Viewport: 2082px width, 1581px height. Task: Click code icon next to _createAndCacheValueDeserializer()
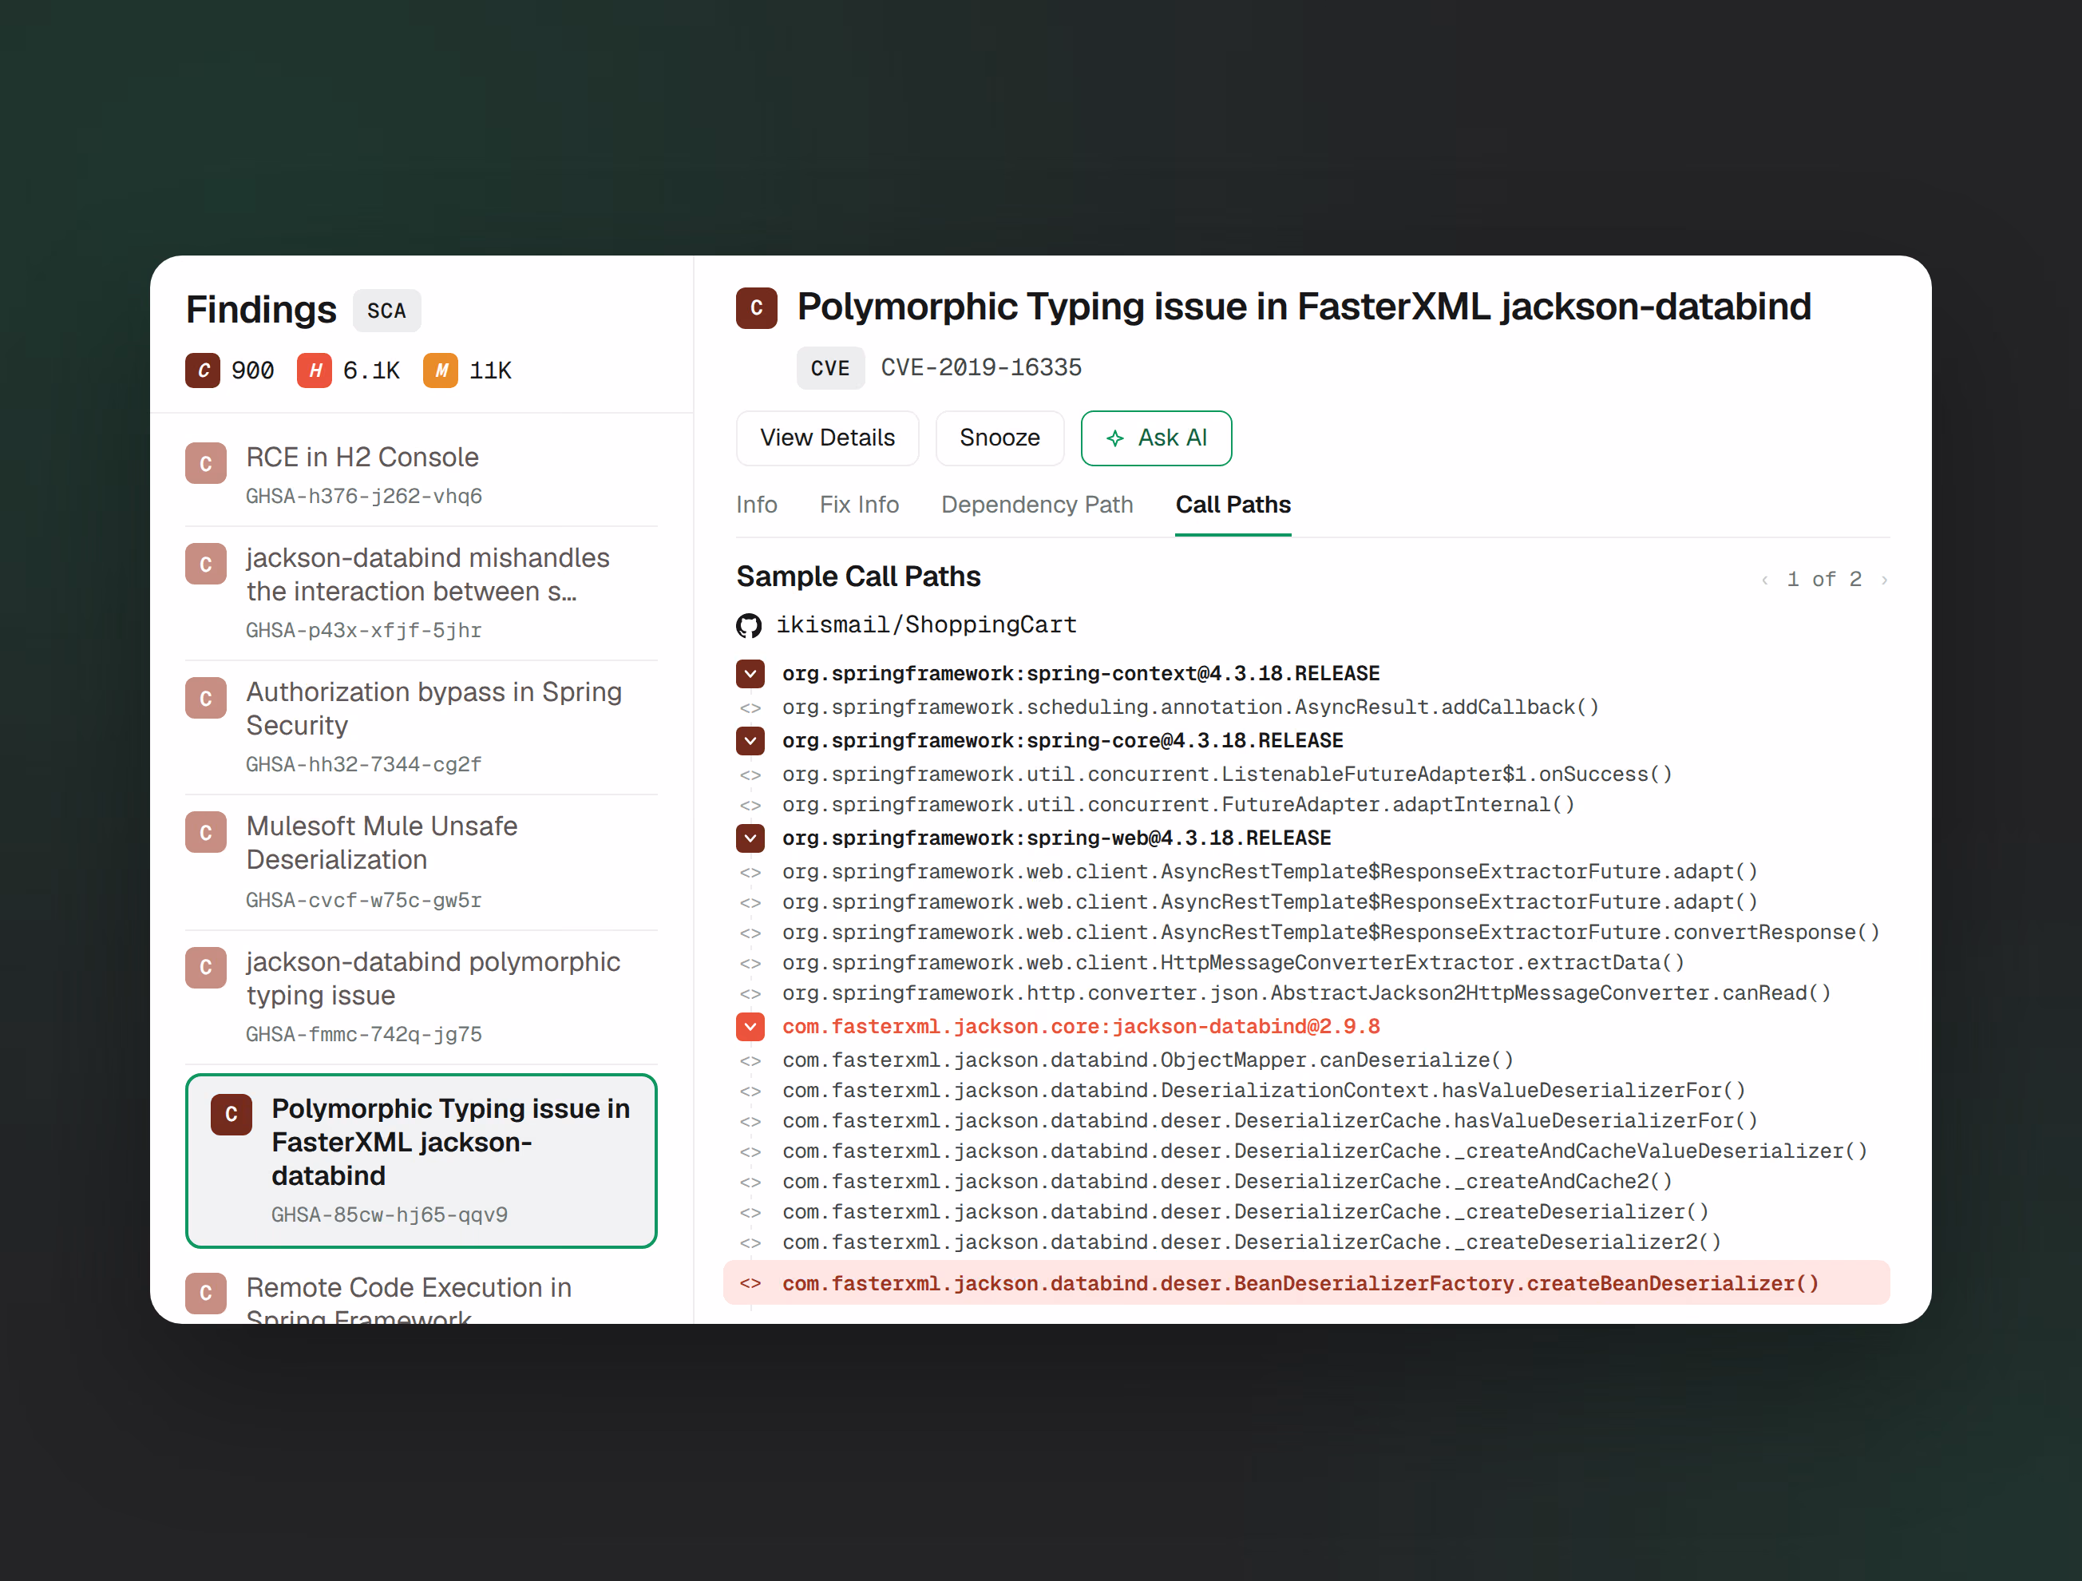[x=750, y=1151]
